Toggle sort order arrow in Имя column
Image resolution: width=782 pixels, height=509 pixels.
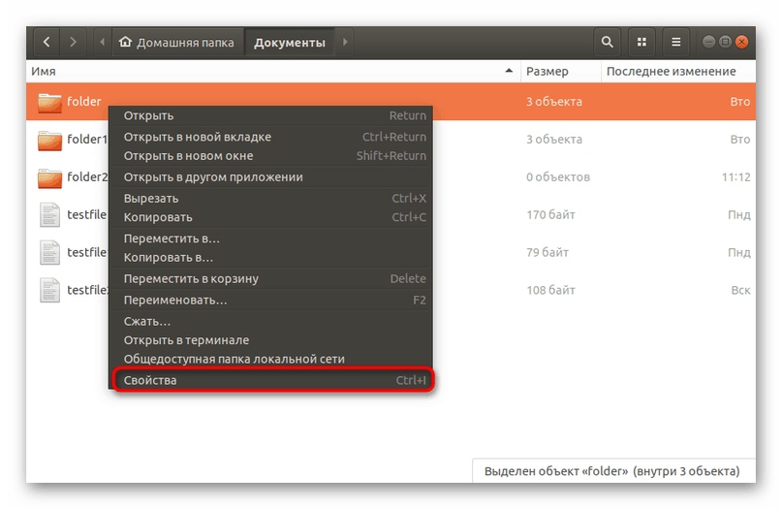click(x=510, y=72)
